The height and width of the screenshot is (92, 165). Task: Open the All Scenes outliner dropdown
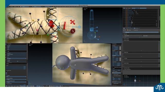click(x=135, y=8)
